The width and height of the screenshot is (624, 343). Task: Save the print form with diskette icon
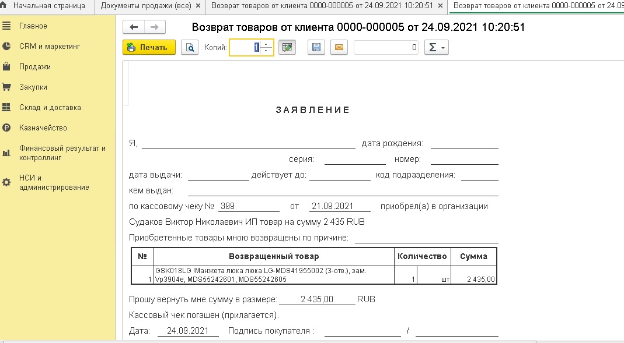(316, 48)
